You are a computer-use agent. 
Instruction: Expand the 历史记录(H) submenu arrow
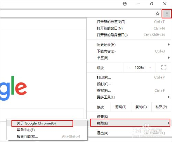click(169, 44)
